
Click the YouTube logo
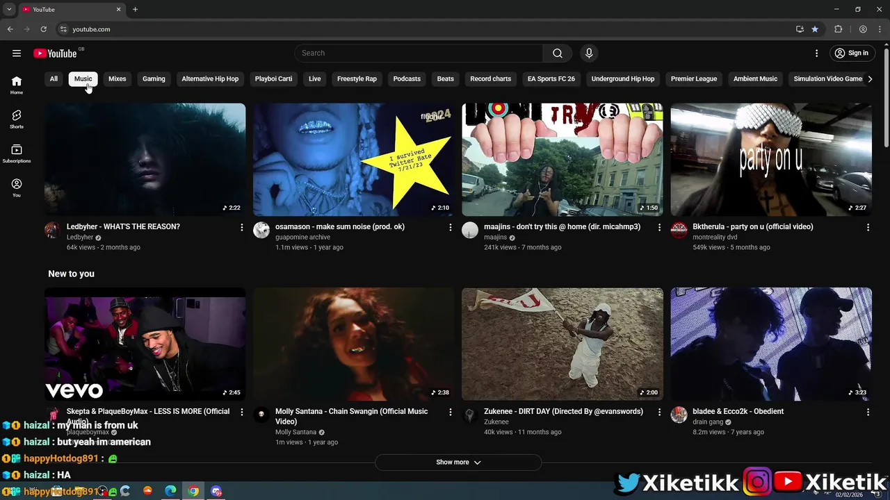point(56,53)
